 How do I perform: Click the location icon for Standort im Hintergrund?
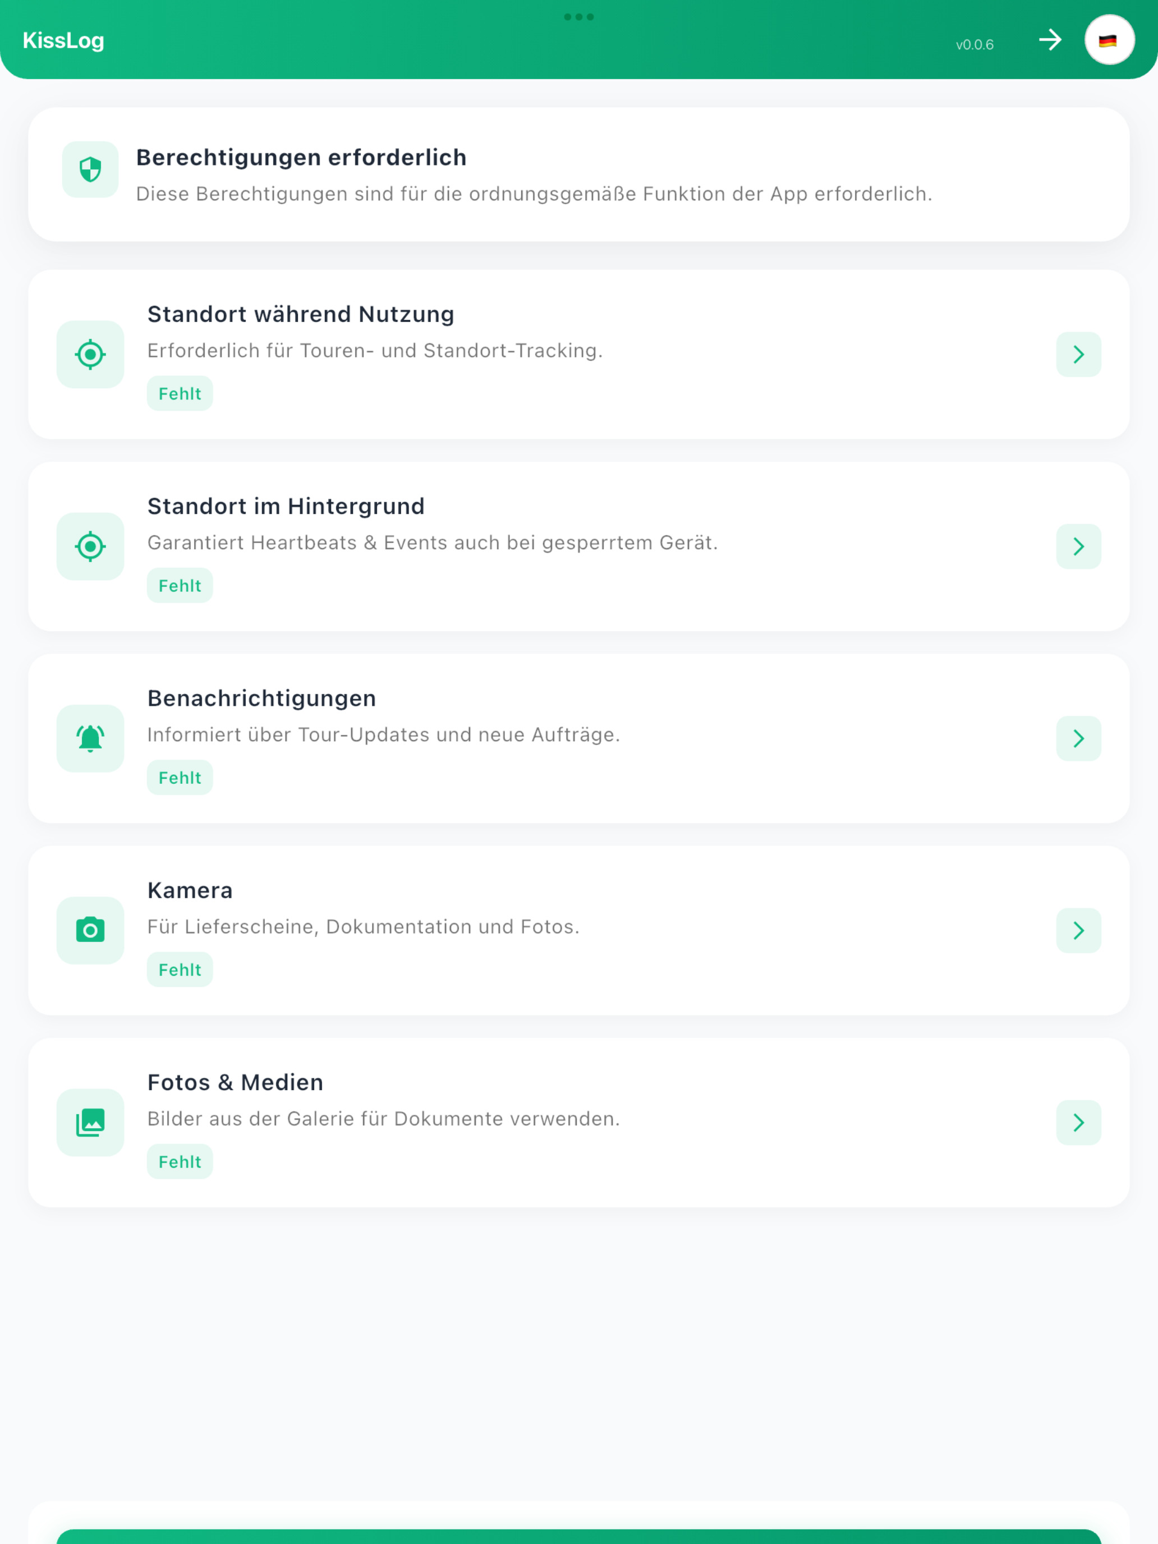[90, 546]
